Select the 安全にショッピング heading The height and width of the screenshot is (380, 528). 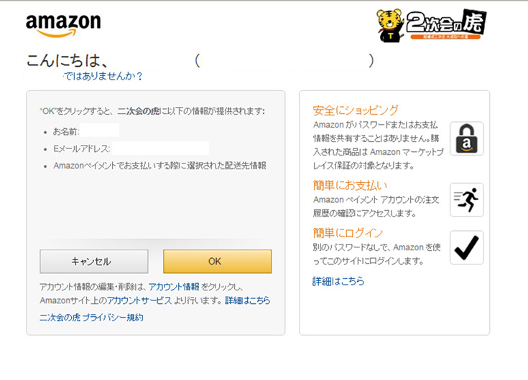(x=356, y=110)
